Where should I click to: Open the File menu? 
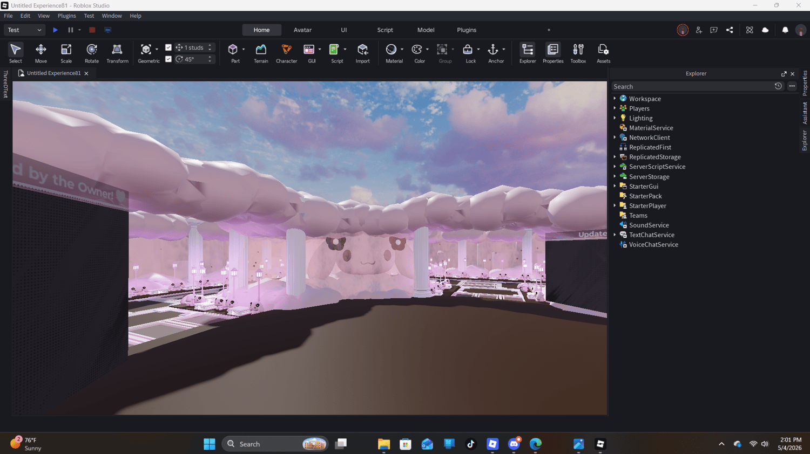click(x=8, y=16)
